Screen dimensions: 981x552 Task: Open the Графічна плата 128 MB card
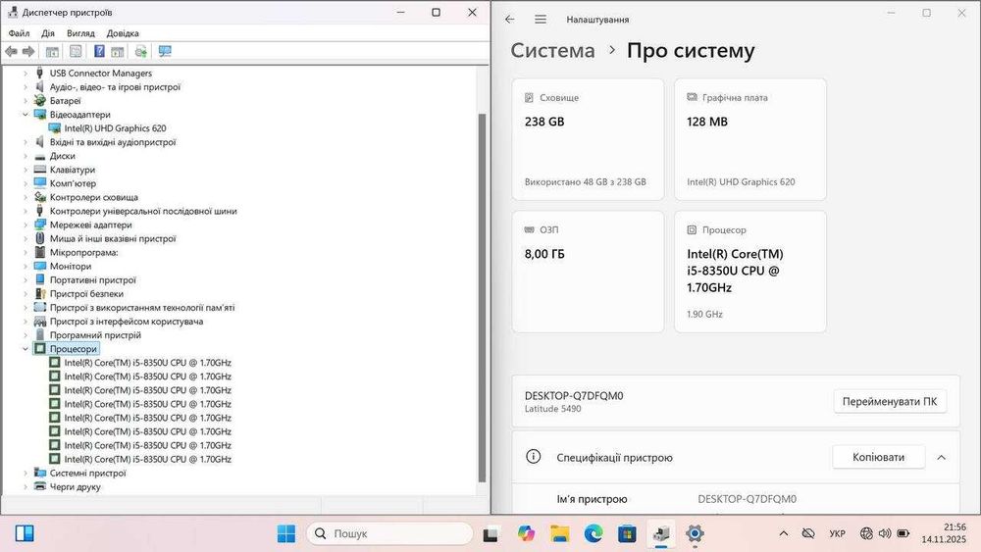tap(750, 139)
